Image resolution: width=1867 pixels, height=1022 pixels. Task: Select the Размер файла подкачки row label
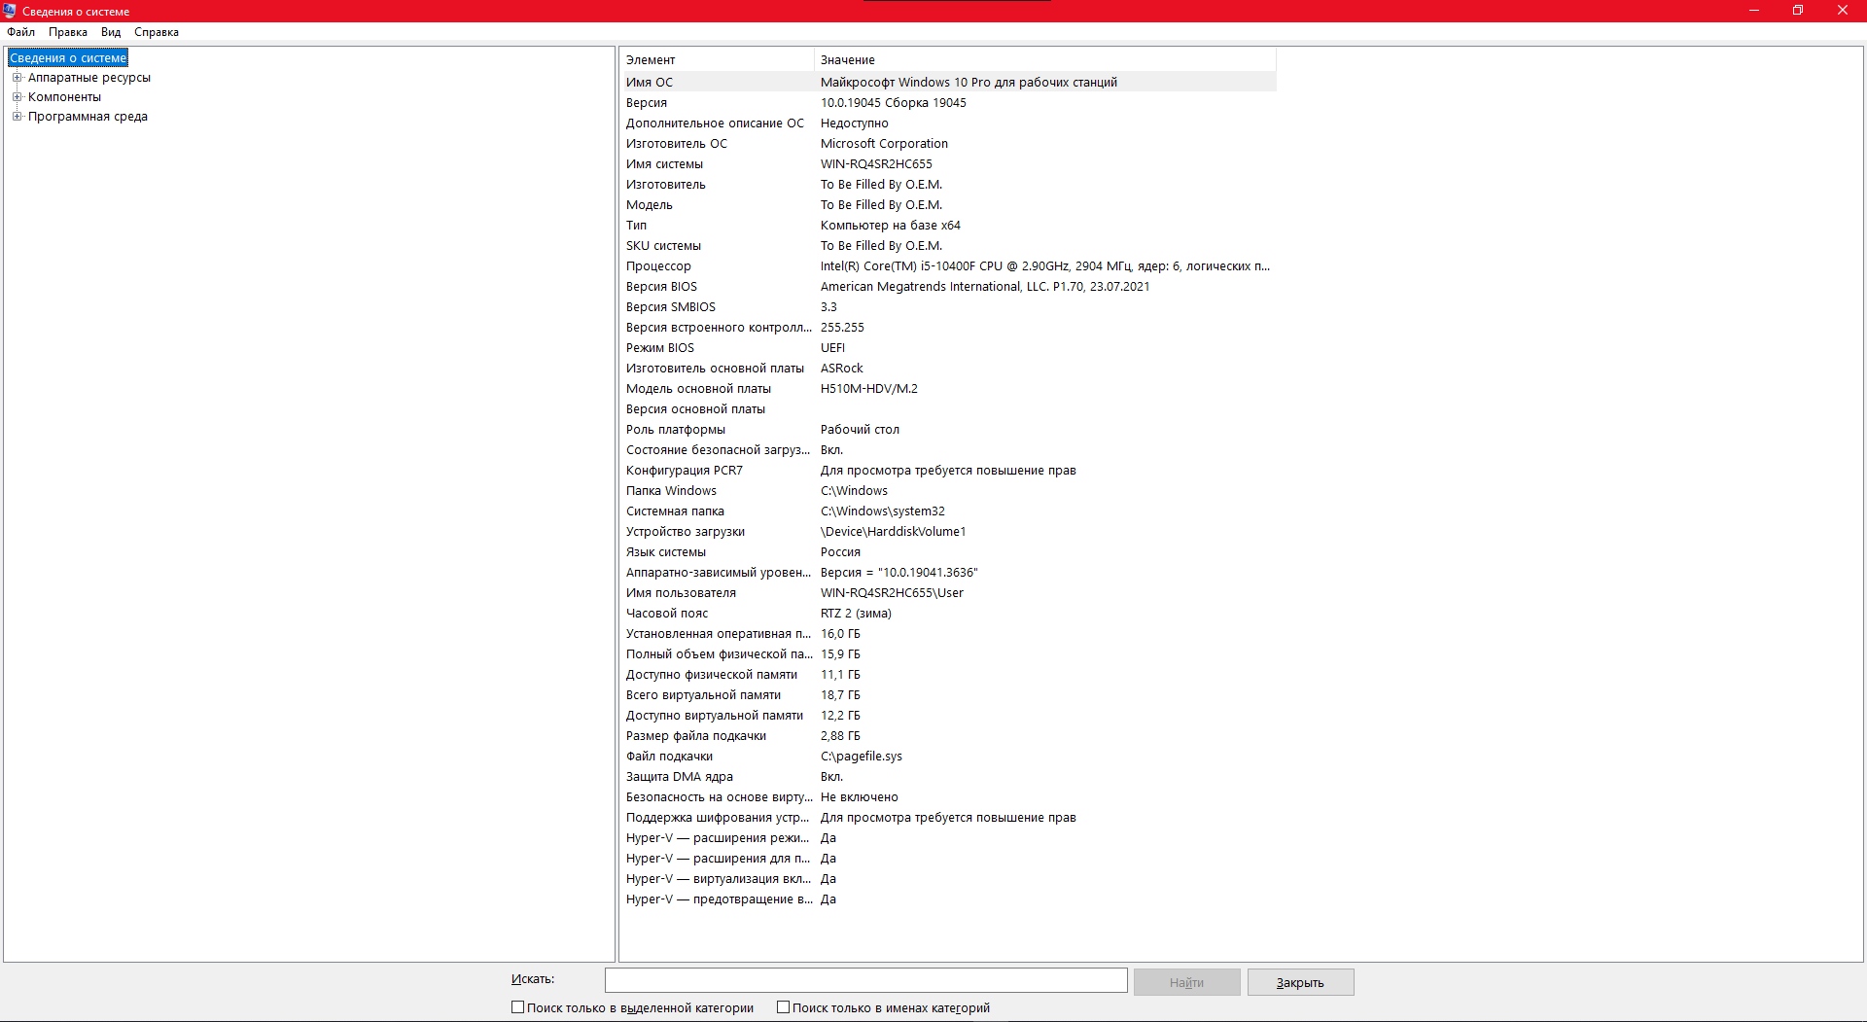696,736
